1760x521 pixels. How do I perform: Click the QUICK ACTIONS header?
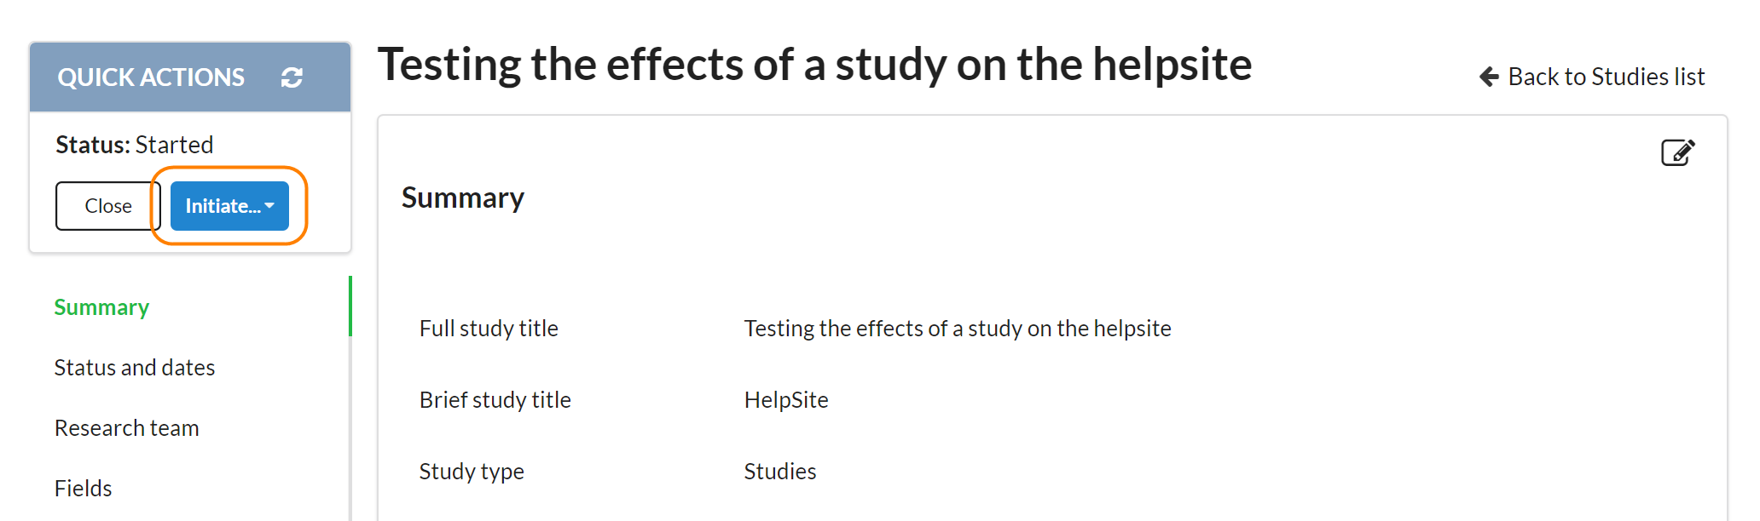point(151,77)
